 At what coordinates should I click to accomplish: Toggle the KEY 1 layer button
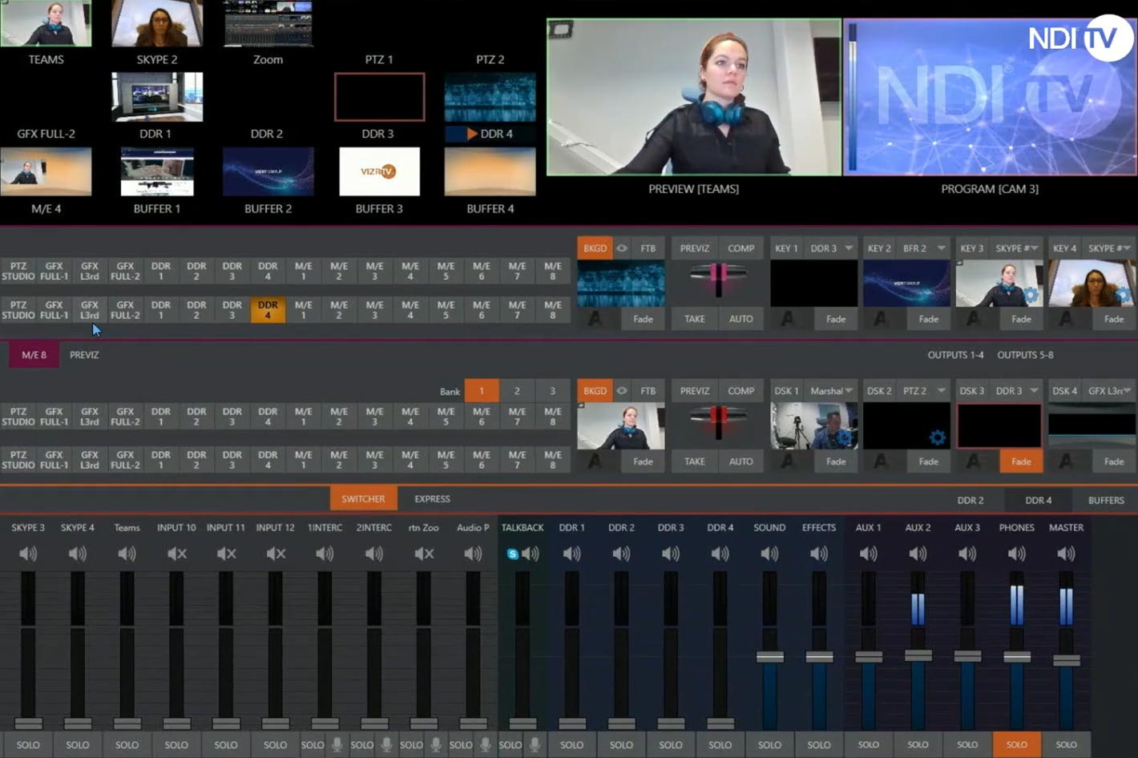point(786,248)
